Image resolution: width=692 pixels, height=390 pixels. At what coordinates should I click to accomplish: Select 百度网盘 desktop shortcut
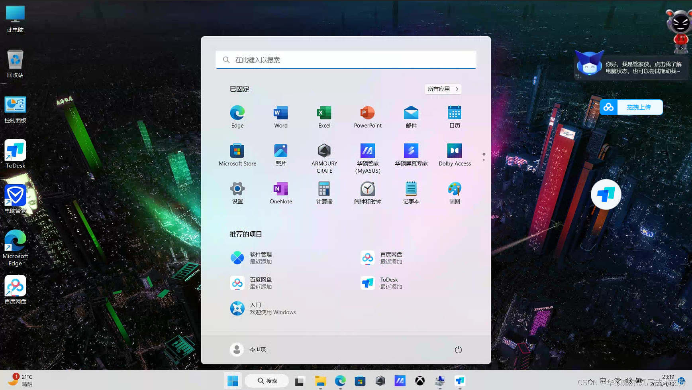[x=15, y=290]
